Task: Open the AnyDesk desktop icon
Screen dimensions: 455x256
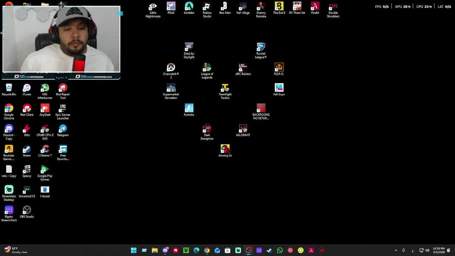Action: (45, 111)
